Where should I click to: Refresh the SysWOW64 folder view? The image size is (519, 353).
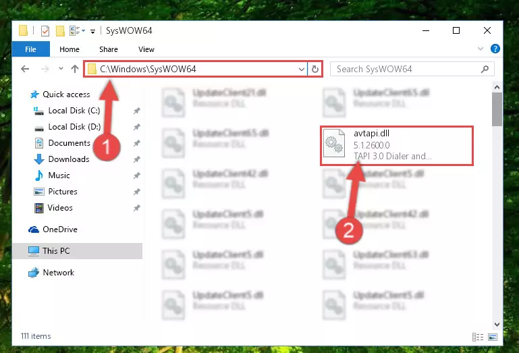point(315,70)
